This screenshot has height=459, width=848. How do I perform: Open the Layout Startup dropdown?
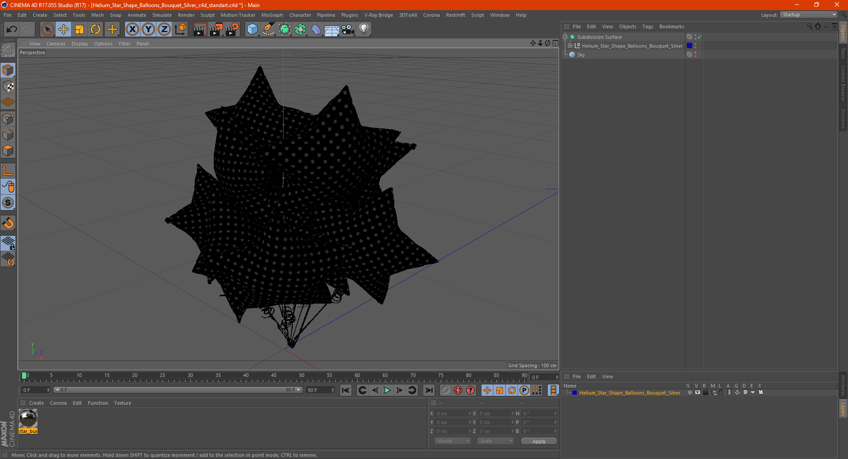(809, 15)
